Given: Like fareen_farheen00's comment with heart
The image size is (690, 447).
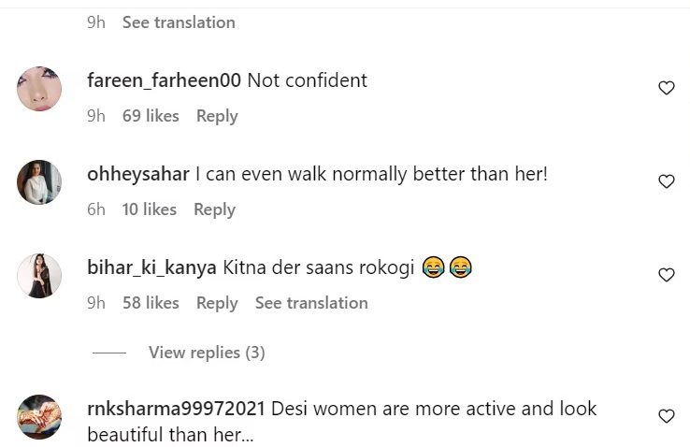Looking at the screenshot, I should tap(667, 88).
